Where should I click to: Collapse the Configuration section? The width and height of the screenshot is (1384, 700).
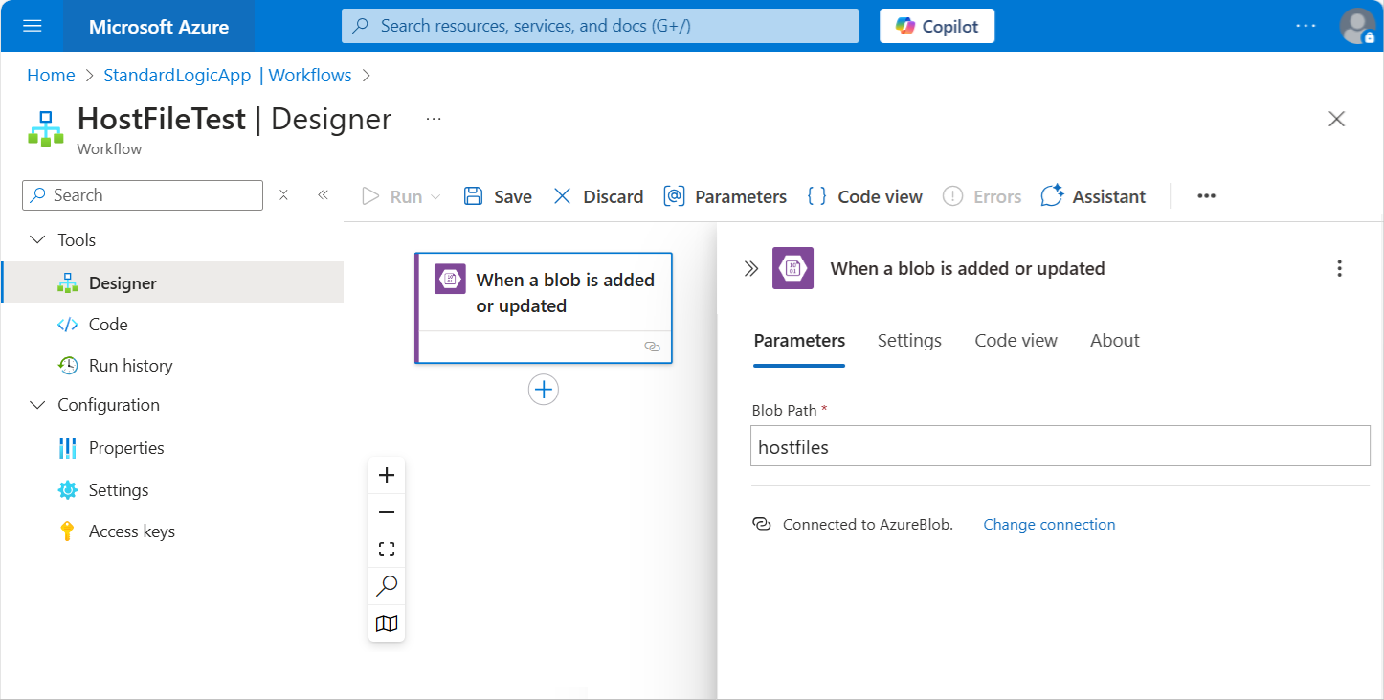(x=37, y=405)
